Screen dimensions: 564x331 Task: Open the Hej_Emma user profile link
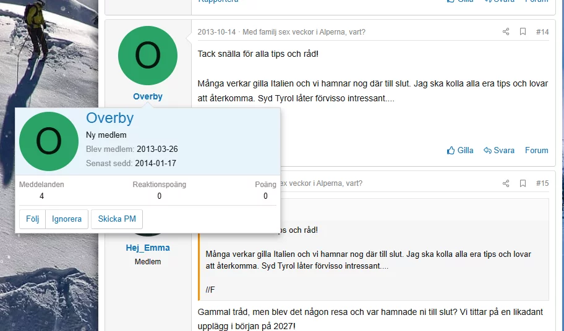click(148, 248)
